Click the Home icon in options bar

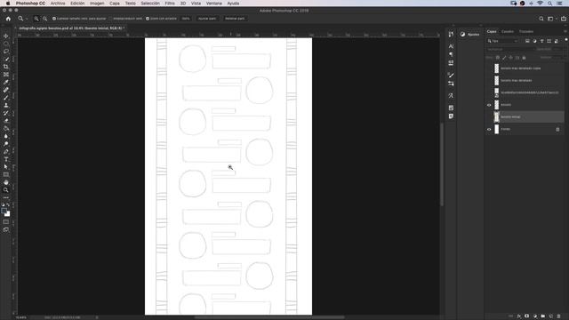pyautogui.click(x=8, y=19)
